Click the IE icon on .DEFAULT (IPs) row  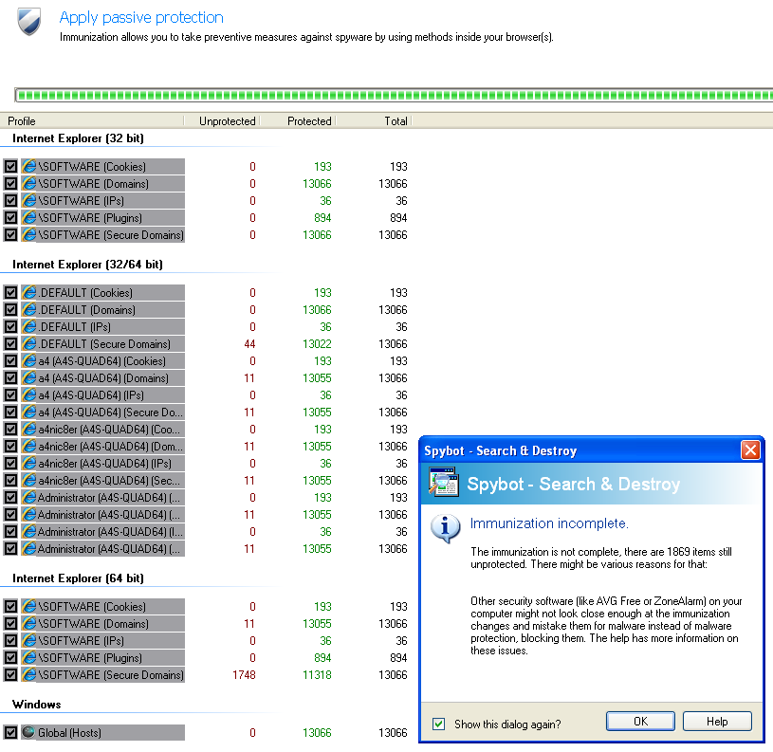point(29,327)
